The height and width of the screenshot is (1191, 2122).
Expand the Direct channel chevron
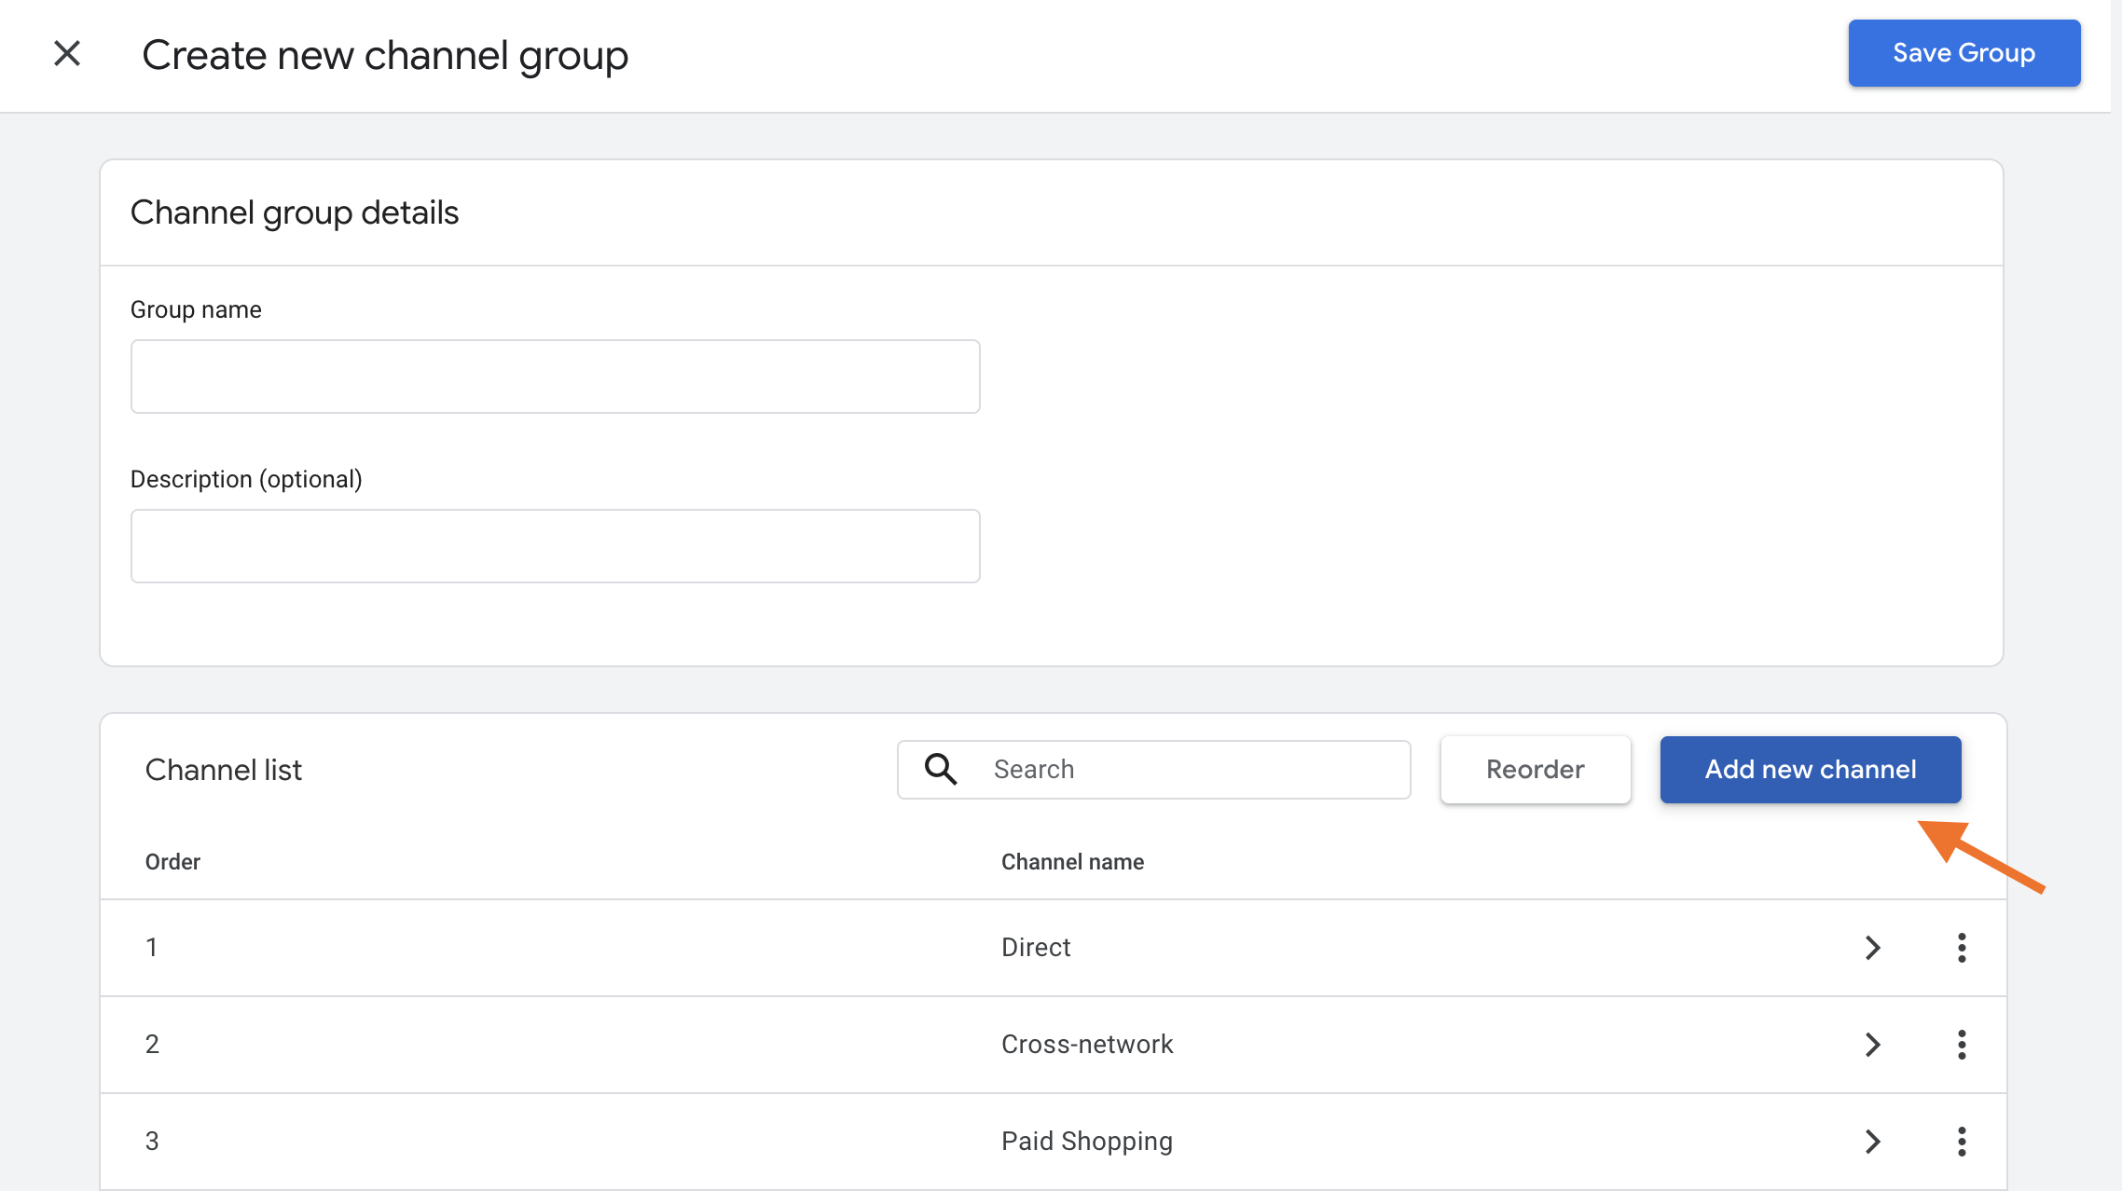click(x=1873, y=948)
